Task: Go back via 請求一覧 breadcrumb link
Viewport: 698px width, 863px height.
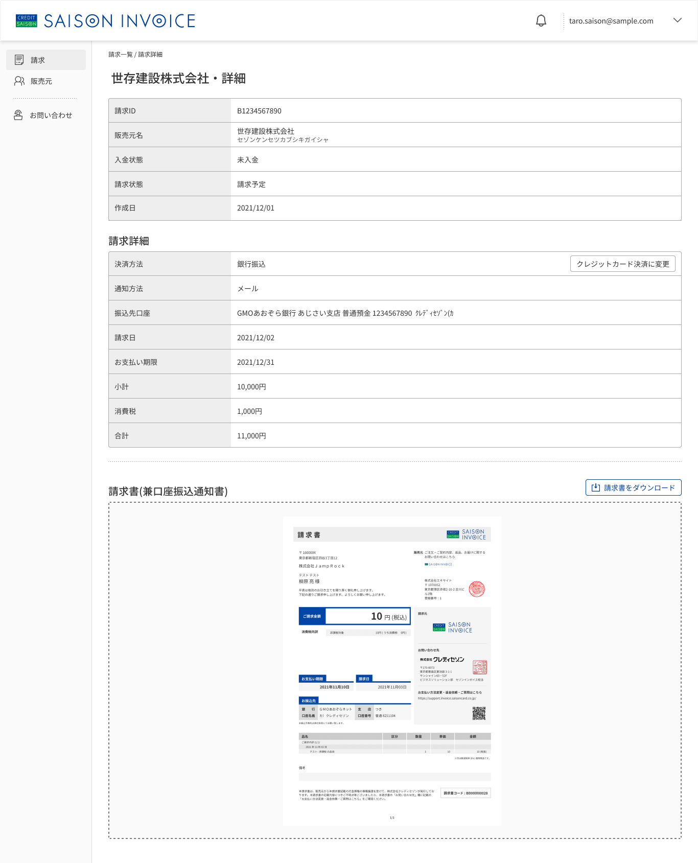Action: 121,54
